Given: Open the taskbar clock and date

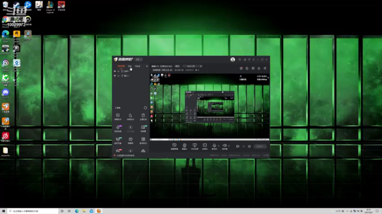Looking at the screenshot, I should 368,211.
